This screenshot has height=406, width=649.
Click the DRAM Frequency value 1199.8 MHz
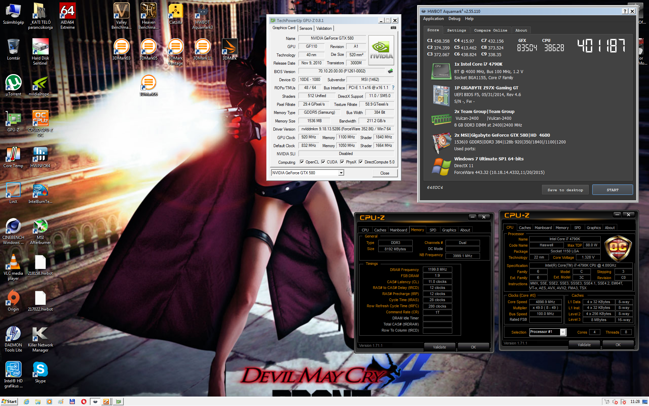(x=437, y=270)
